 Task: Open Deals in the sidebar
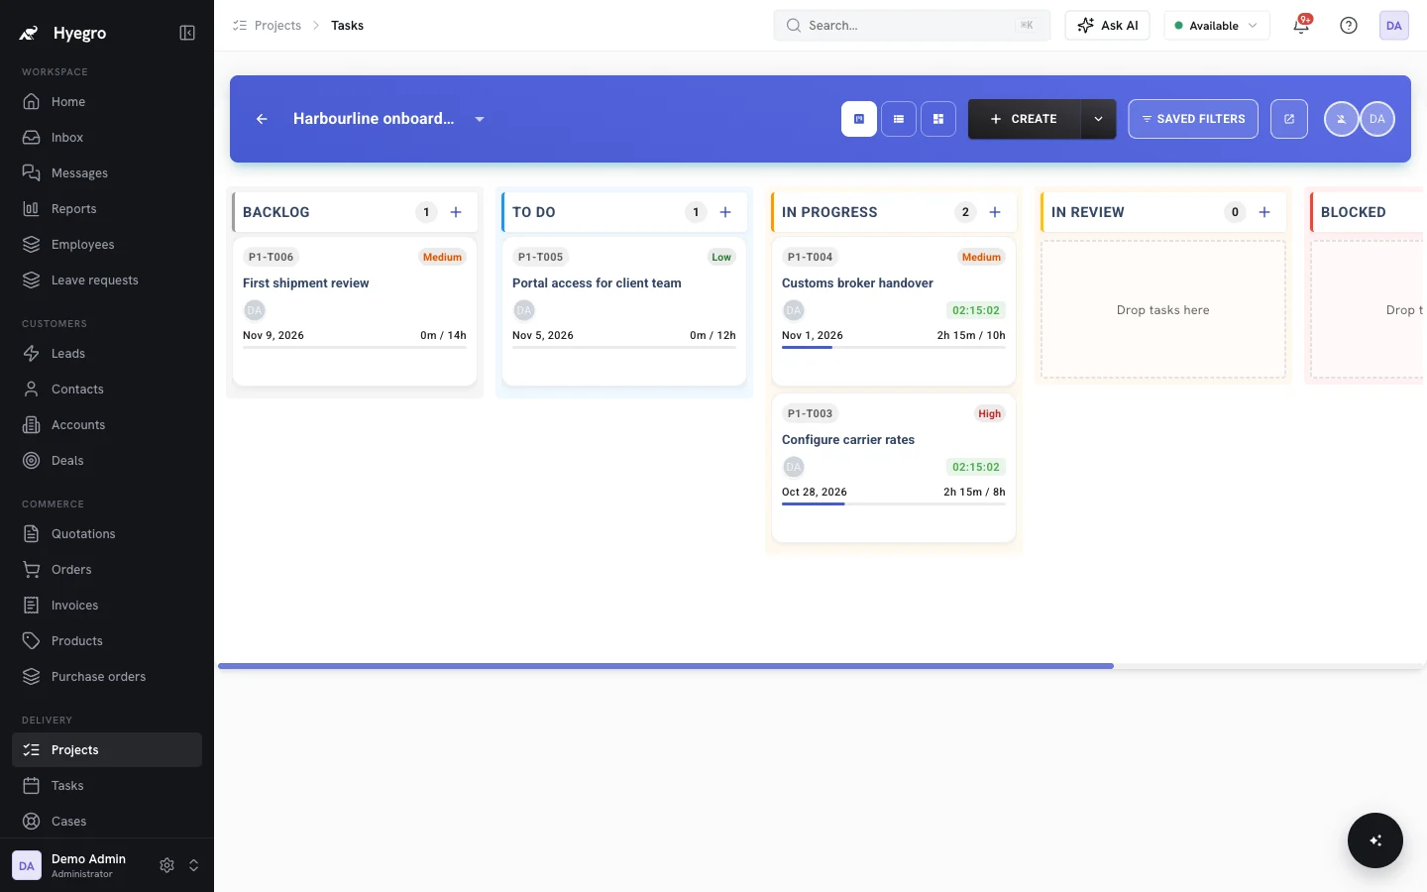107,461
